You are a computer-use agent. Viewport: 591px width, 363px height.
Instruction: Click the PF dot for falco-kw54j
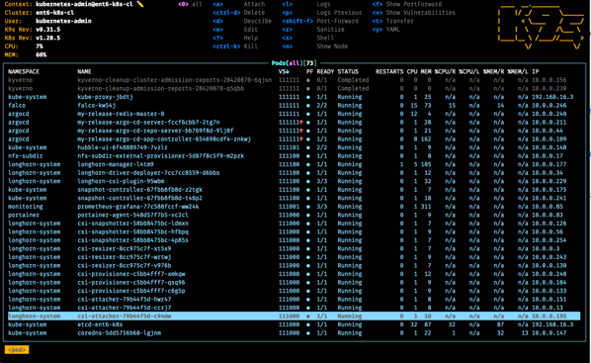308,105
